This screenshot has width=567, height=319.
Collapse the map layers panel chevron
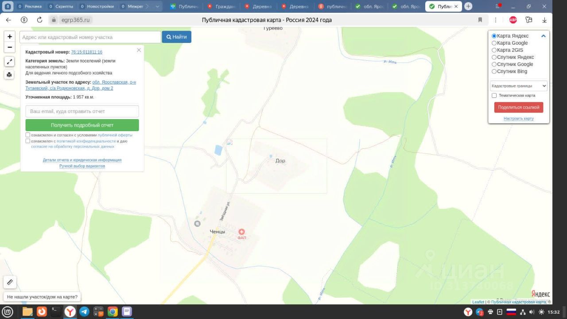(x=543, y=36)
